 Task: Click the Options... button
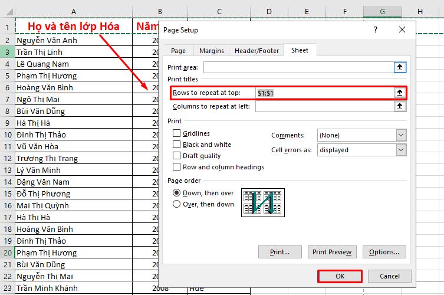[384, 252]
